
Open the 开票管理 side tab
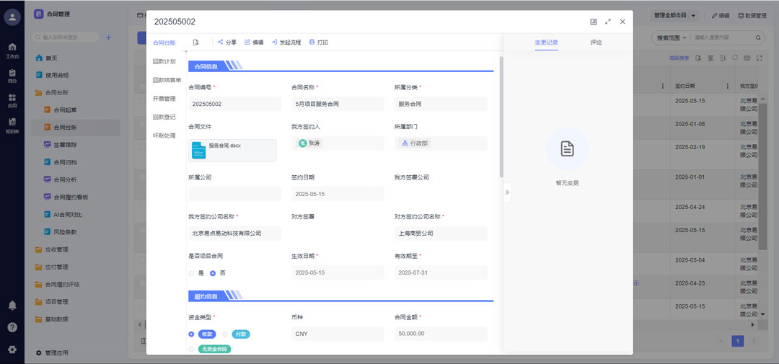click(x=164, y=99)
